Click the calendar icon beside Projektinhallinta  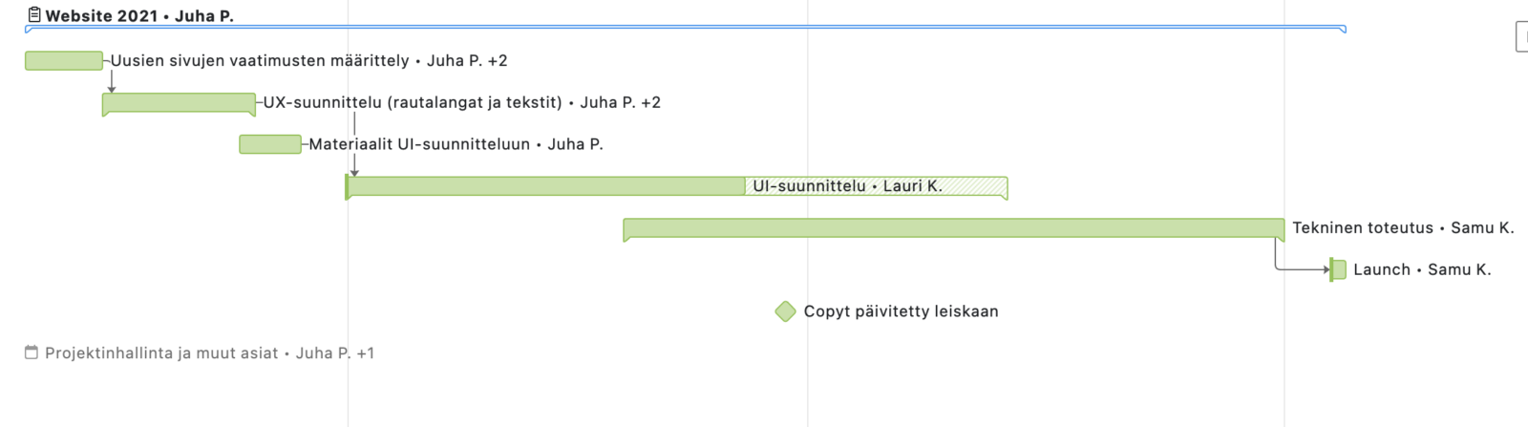32,352
